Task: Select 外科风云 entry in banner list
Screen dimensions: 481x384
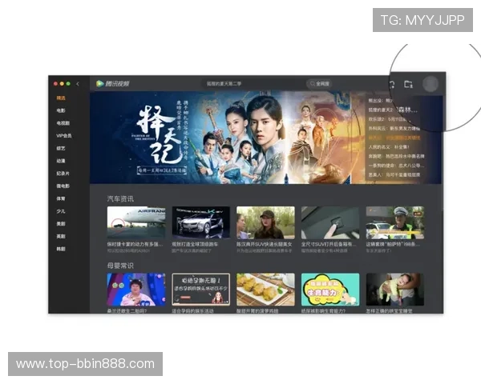Action: [x=394, y=128]
